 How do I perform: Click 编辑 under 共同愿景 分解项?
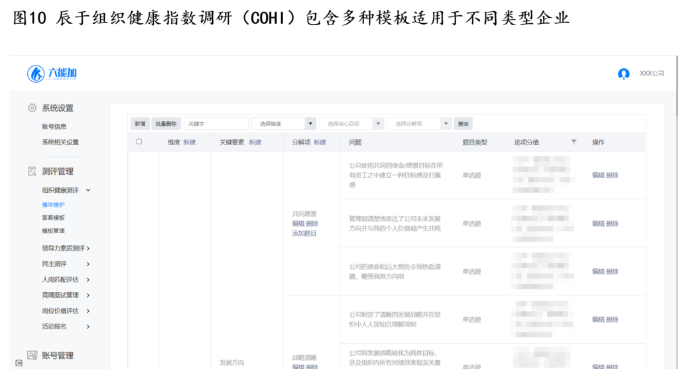(298, 224)
